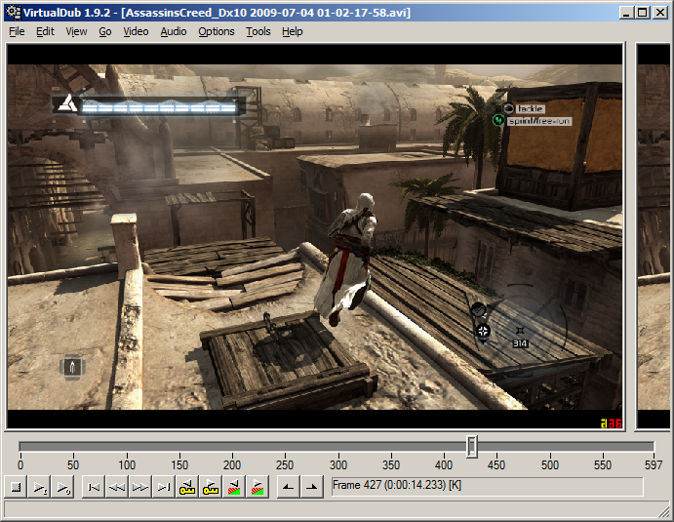Click the window resize grip in the corner

(664, 511)
